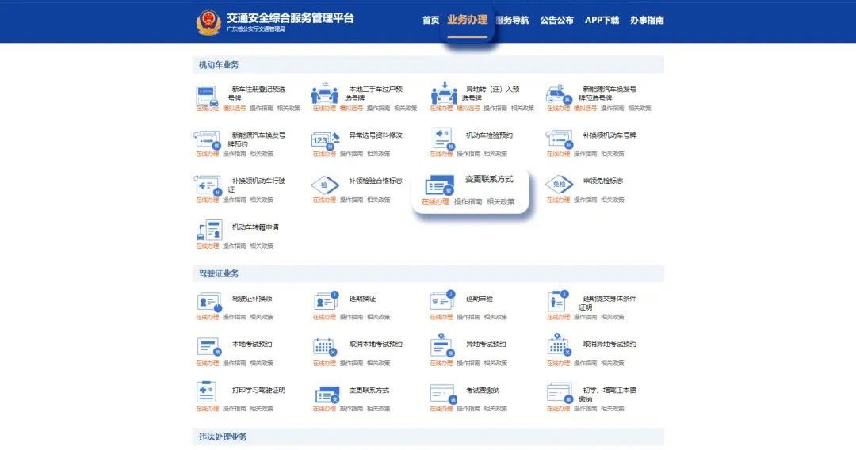
Task: Click the 补领检验合格标志 title text
Action: (x=376, y=181)
